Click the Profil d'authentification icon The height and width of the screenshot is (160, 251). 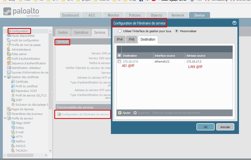pos(9,58)
